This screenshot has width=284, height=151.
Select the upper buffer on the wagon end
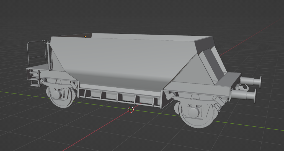251,82
